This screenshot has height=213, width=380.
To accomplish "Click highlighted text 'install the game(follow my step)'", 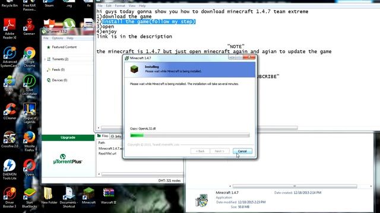I will point(148,21).
